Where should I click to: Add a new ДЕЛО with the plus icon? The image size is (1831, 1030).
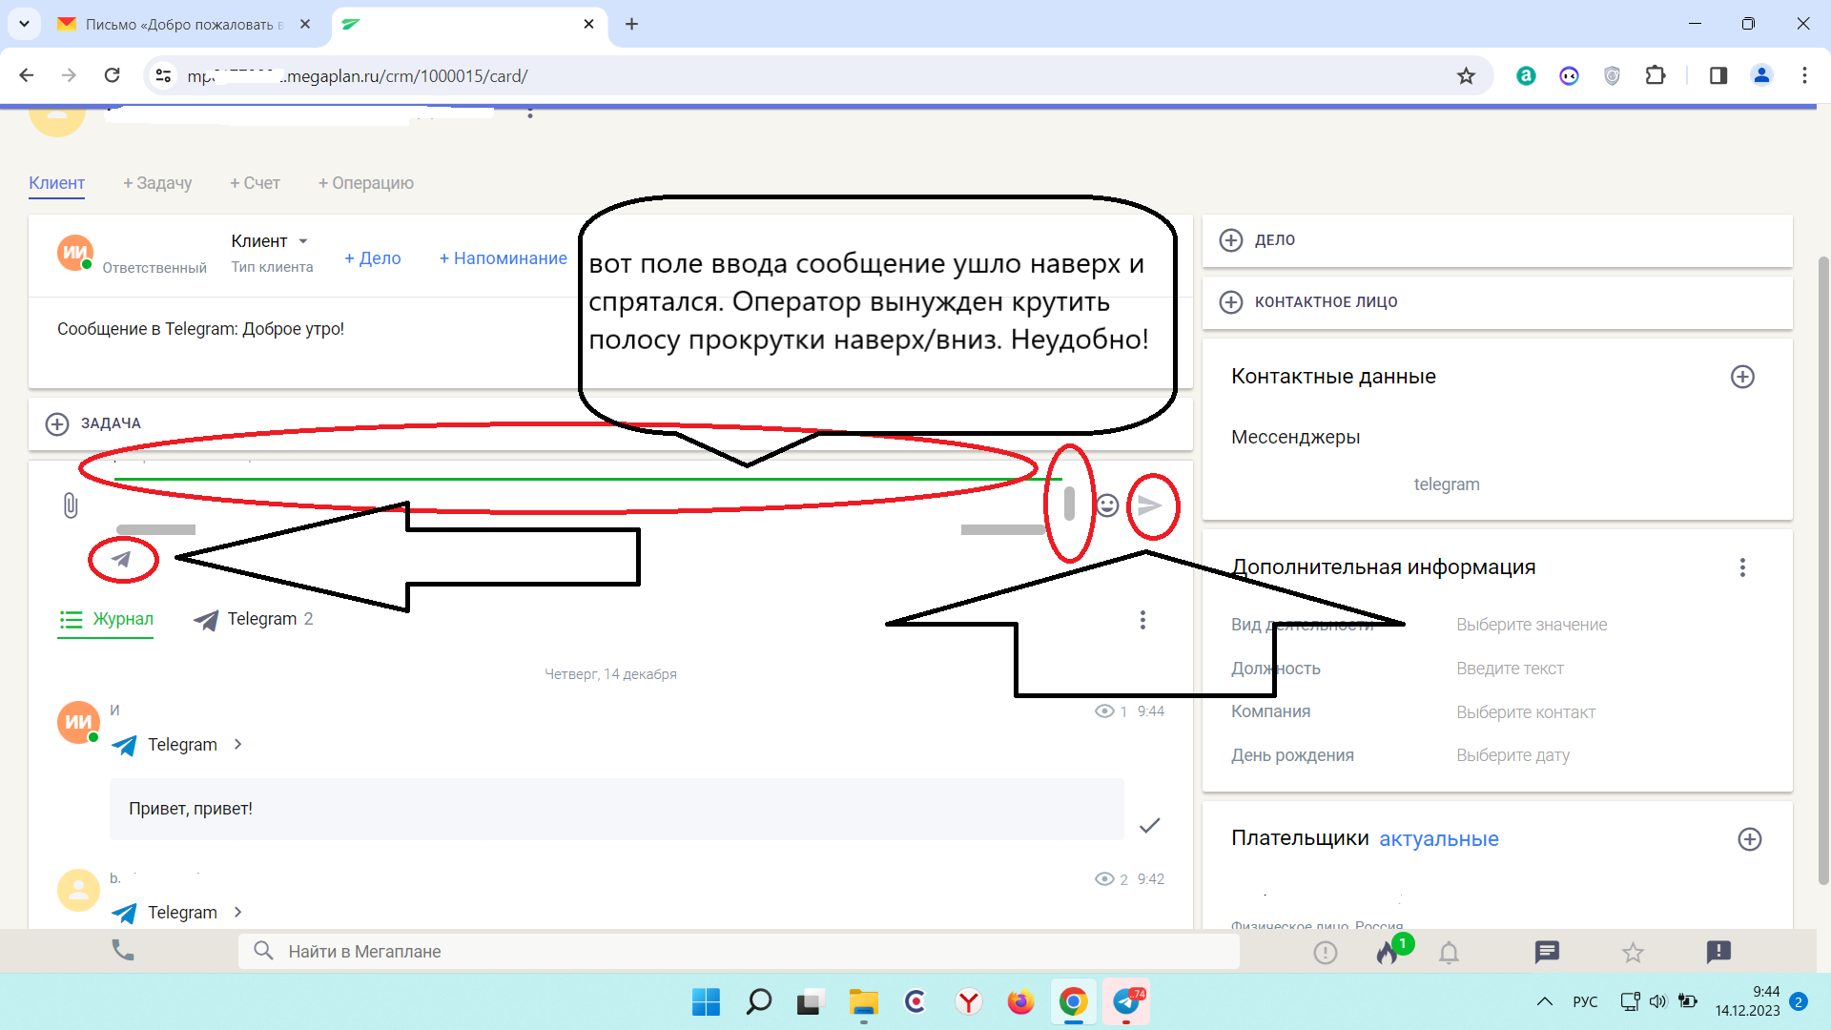[1231, 240]
